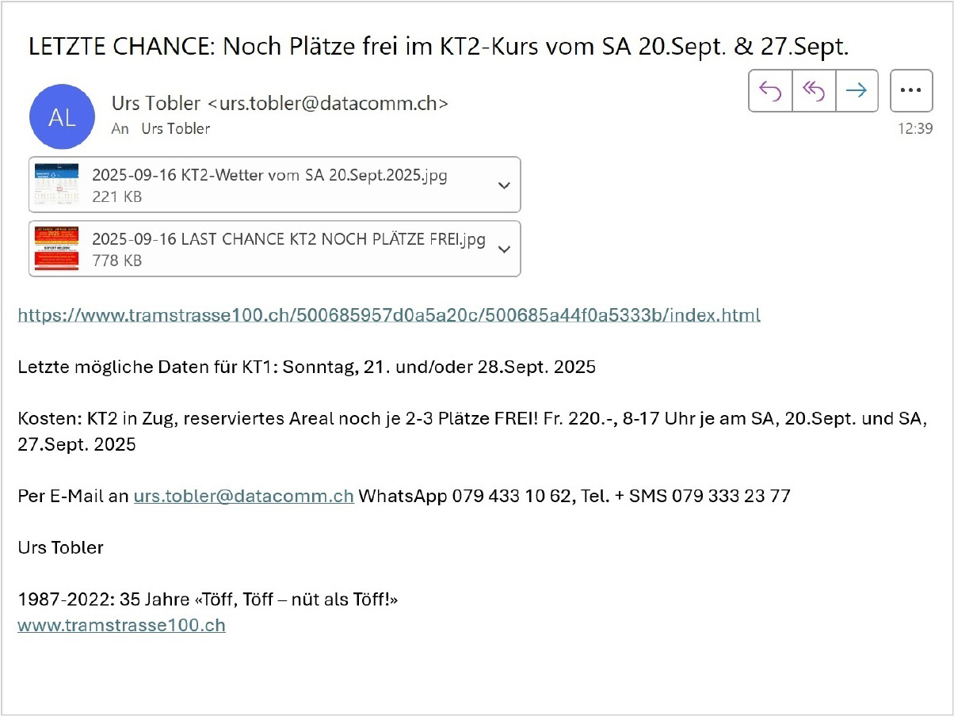Click the KT2-Wetter vom SA 20.Sept.2025.jpg filename
This screenshot has height=716, width=954.
269,176
